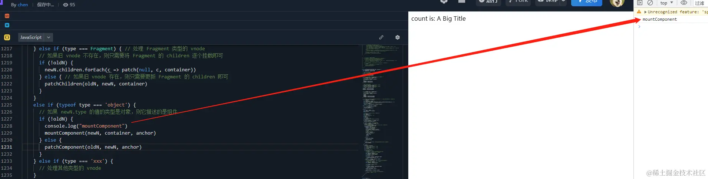Click the code minimap overview

tap(382, 111)
